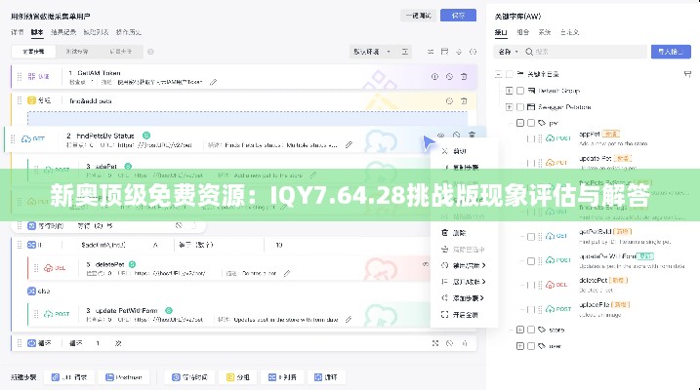The height and width of the screenshot is (390, 700).
Task: Open the environment selection dropdown
Action: [x=371, y=52]
